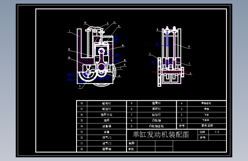Select the 审核 label cell
248x161 pixels.
click(x=132, y=149)
